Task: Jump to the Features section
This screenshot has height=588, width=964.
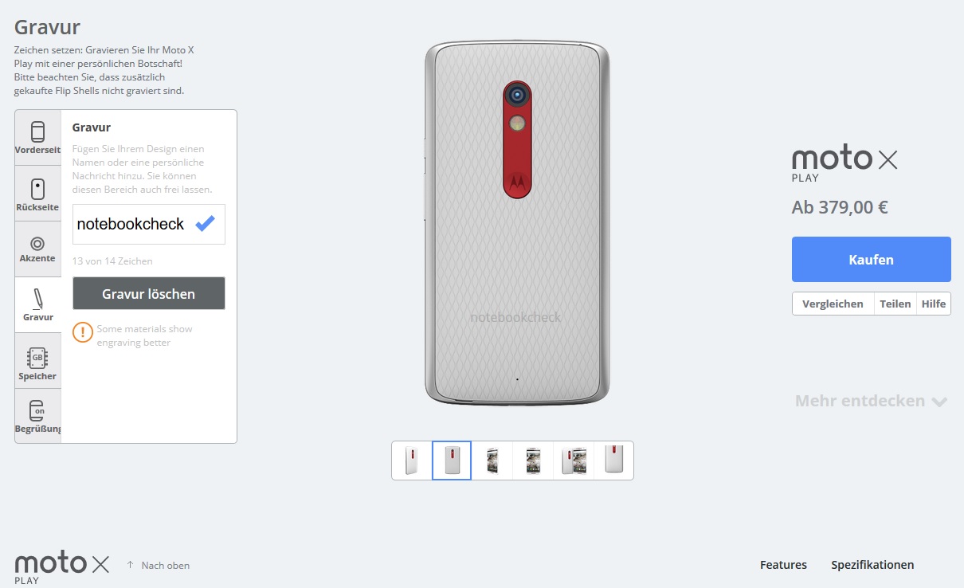Action: [x=783, y=565]
